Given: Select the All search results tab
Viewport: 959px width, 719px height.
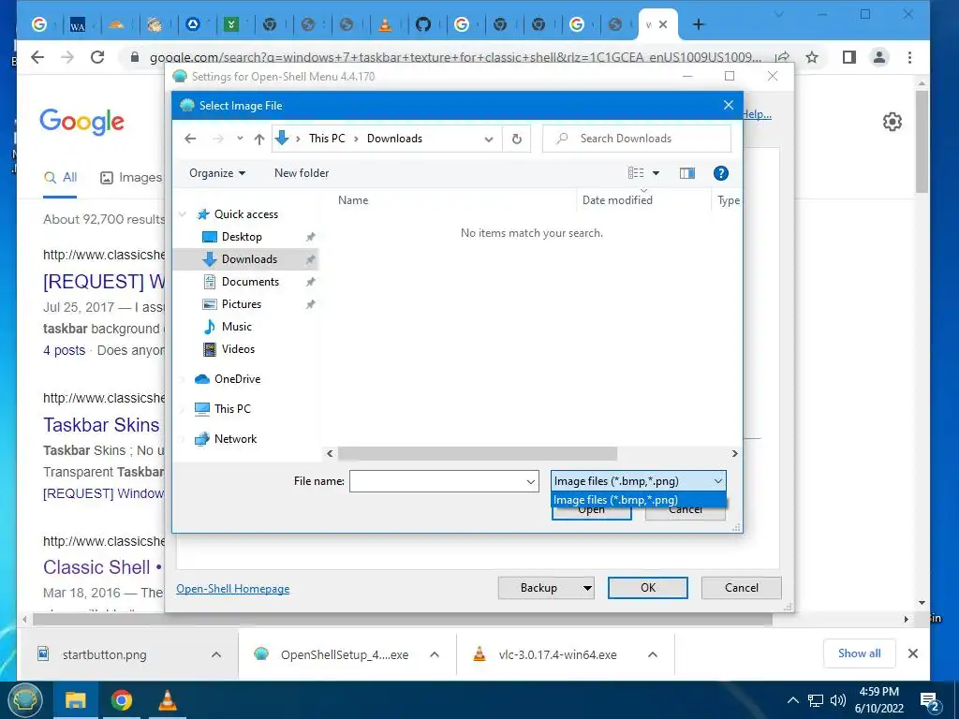Looking at the screenshot, I should [61, 178].
